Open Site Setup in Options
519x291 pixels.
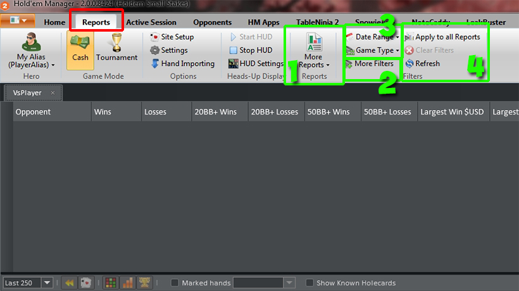pyautogui.click(x=172, y=37)
